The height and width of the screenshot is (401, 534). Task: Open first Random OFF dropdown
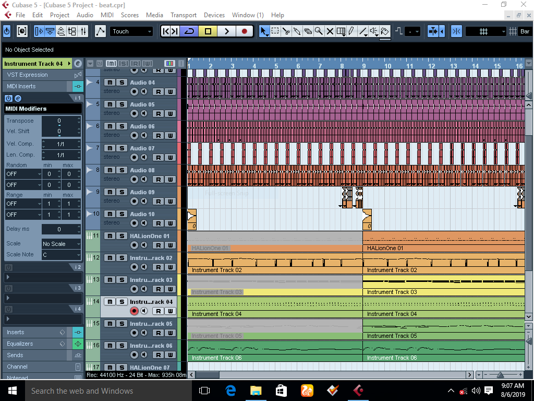[x=23, y=174]
